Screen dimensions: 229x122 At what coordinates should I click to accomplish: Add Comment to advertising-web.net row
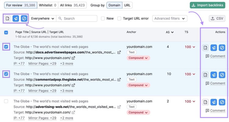click(216, 111)
